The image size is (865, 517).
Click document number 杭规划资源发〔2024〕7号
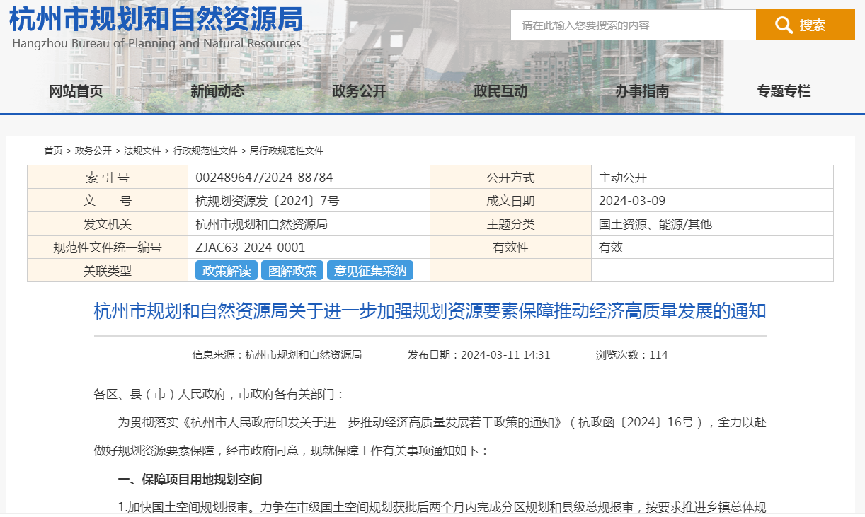(268, 201)
